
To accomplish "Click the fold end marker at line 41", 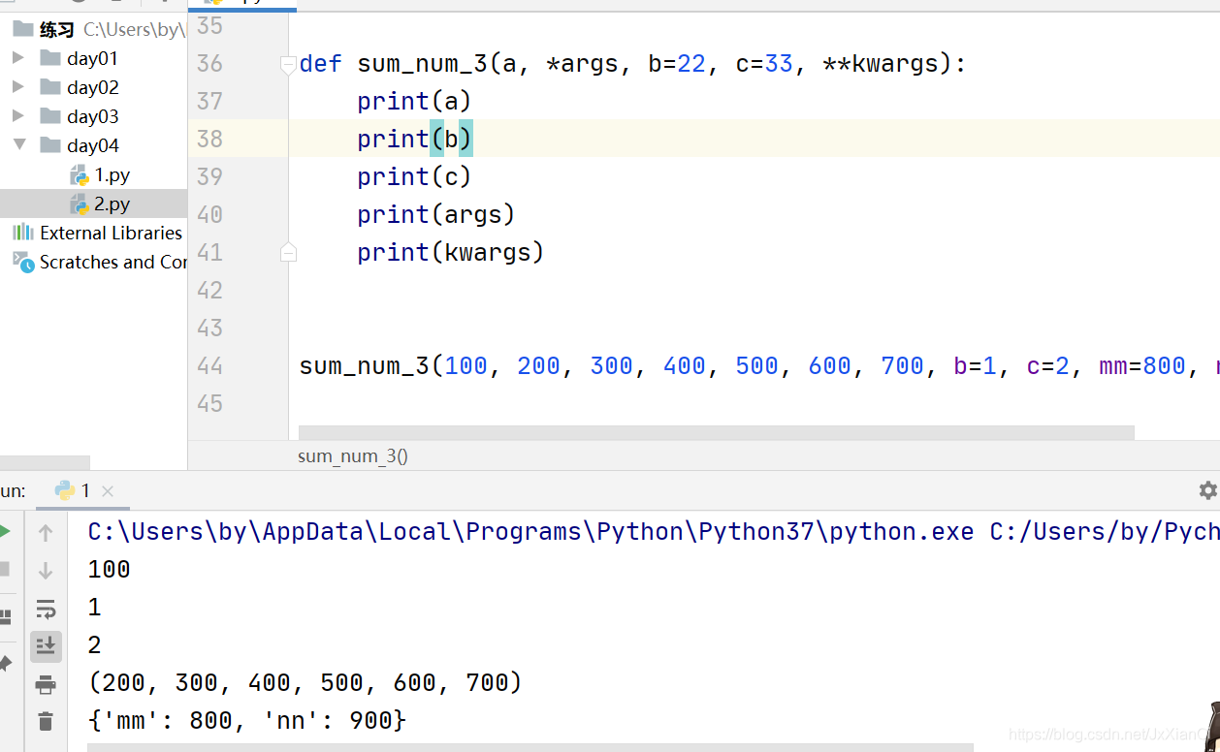I will coord(288,253).
